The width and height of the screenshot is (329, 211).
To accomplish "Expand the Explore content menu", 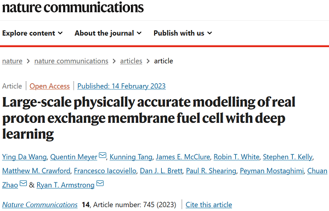I will pos(32,33).
